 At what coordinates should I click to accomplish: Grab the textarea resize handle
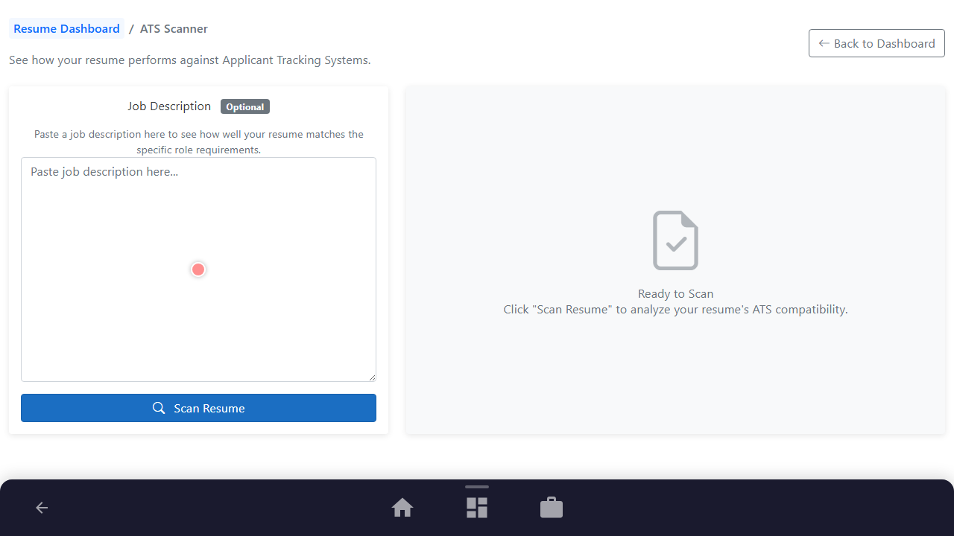[x=371, y=377]
